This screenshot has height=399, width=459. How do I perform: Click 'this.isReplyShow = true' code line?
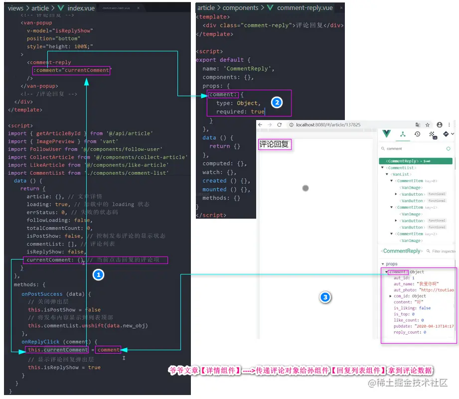(x=64, y=368)
